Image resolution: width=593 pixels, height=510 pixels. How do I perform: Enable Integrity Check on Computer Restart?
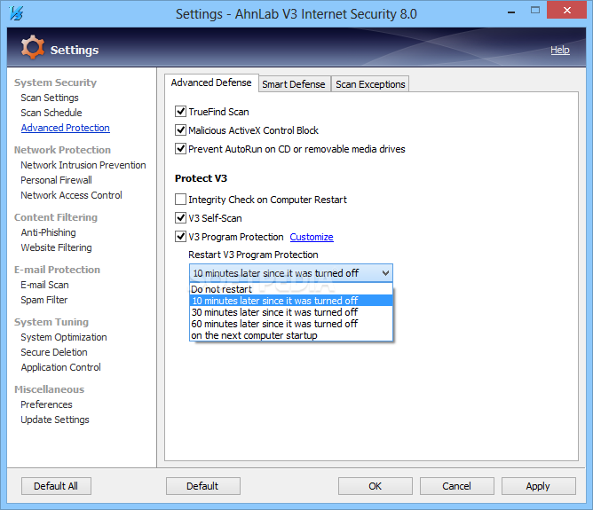point(181,200)
